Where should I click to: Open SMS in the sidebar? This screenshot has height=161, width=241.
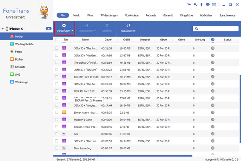pos(18,74)
